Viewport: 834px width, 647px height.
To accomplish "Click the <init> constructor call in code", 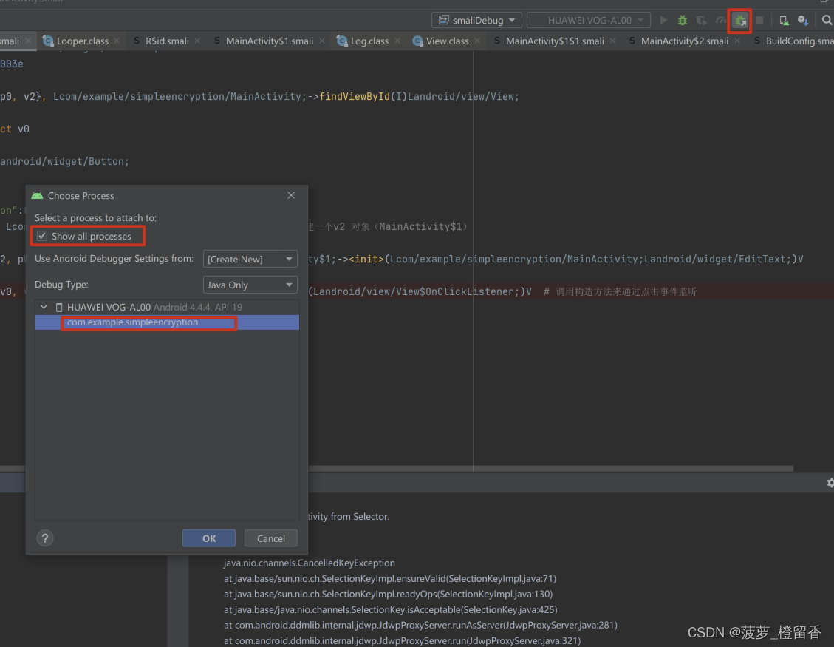I will (366, 259).
